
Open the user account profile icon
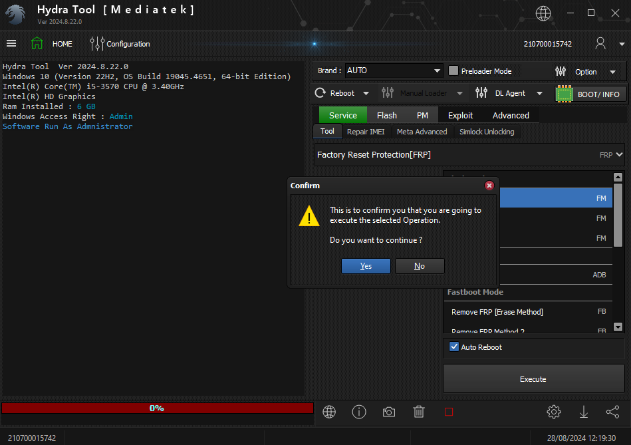600,43
